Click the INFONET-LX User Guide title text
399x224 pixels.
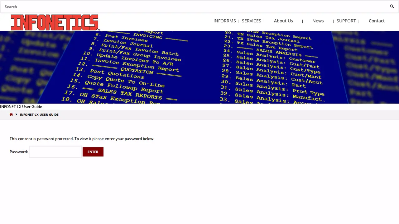[x=21, y=107]
